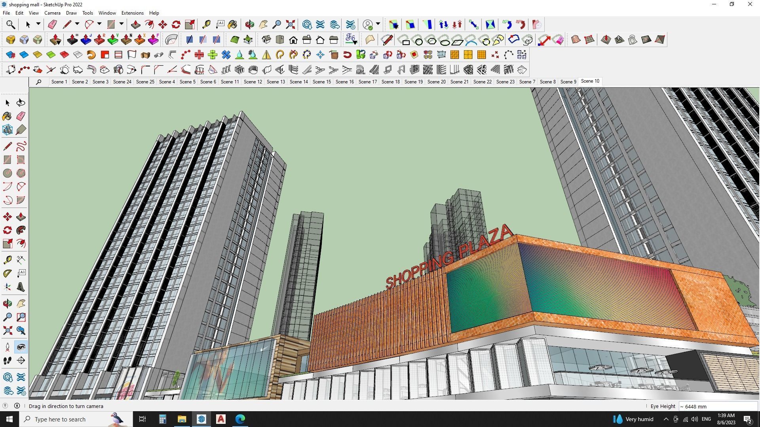
Task: Select the Circle tool in left toolbar
Action: coord(8,173)
